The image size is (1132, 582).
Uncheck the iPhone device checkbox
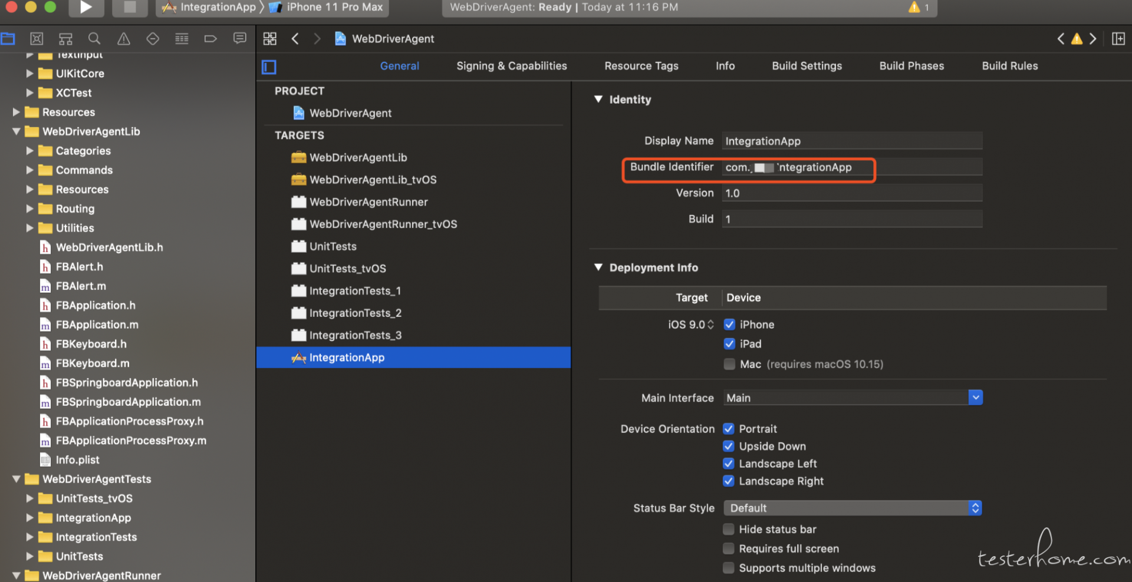pyautogui.click(x=729, y=325)
